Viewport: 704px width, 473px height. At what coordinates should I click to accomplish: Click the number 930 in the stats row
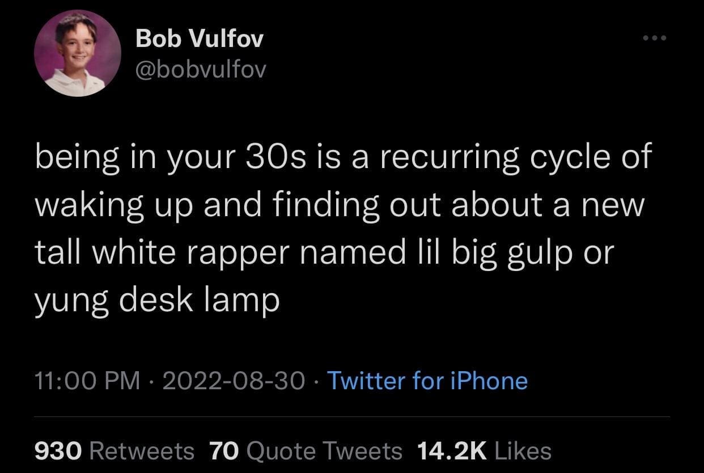click(x=59, y=451)
